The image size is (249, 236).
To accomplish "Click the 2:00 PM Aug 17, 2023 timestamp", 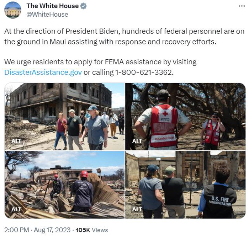I will click(x=37, y=230).
